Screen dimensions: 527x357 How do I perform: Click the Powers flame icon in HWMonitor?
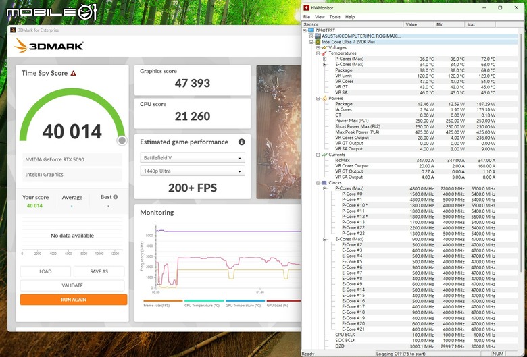click(x=324, y=99)
